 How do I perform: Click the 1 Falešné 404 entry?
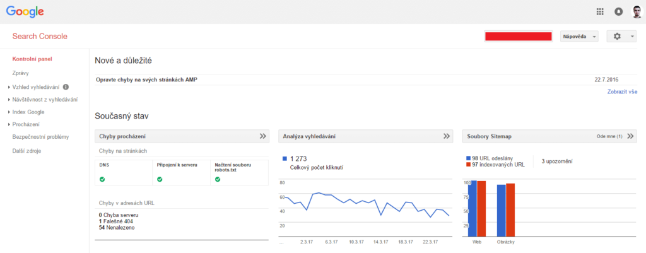pos(116,221)
